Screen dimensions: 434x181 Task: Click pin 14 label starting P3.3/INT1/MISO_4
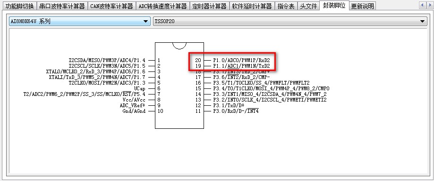(270, 94)
